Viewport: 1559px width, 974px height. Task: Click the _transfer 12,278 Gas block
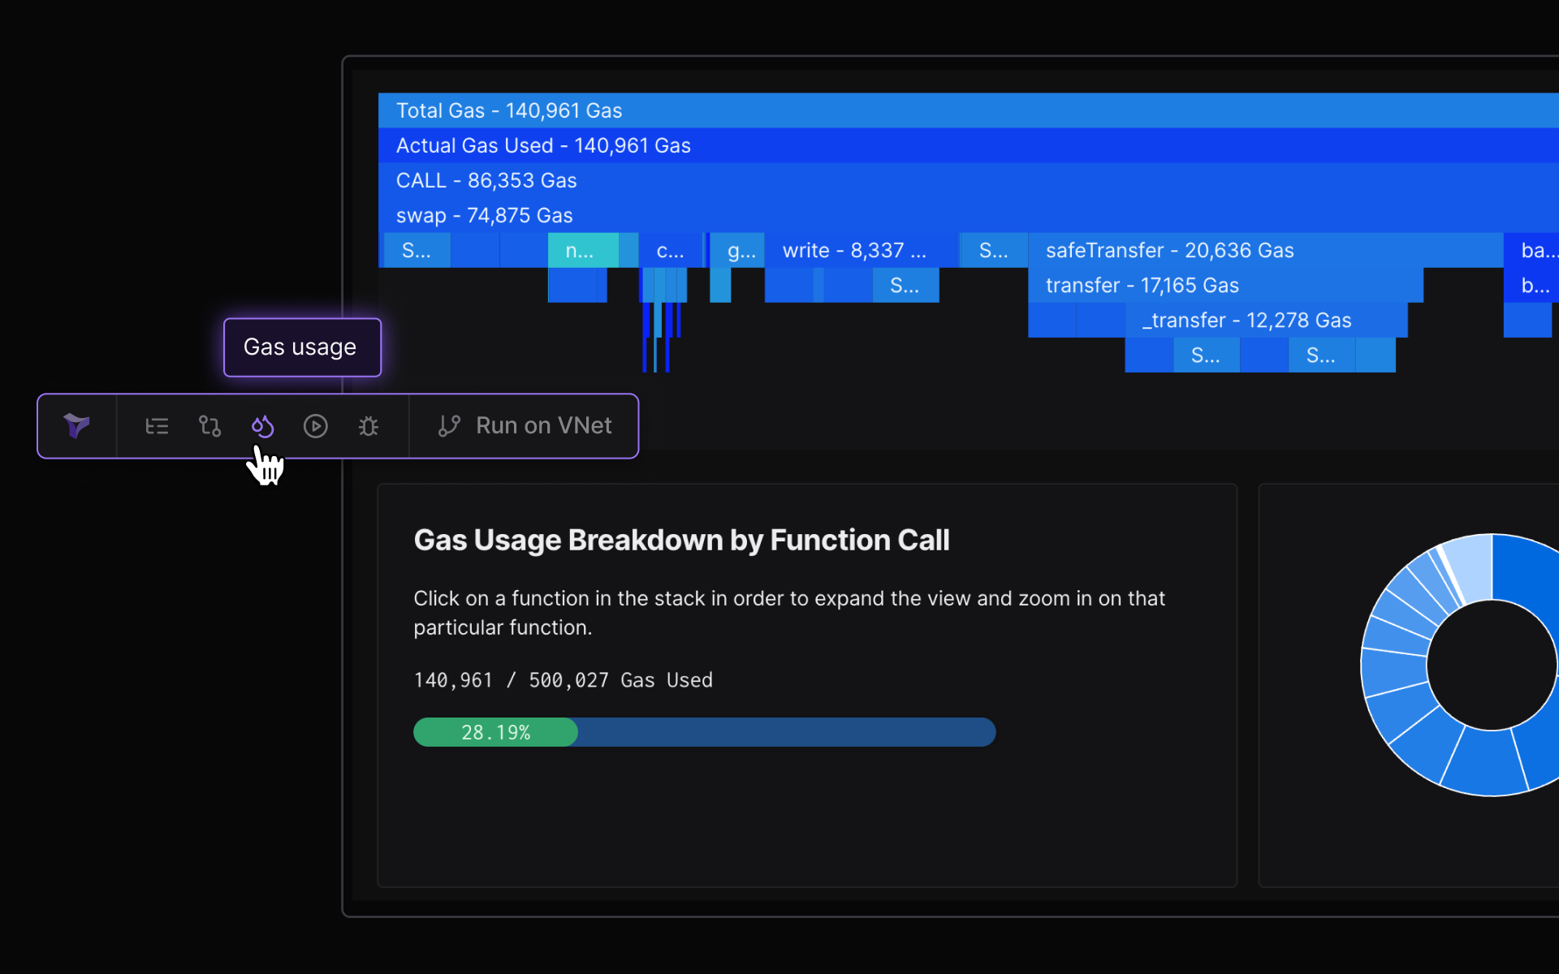pyautogui.click(x=1265, y=320)
